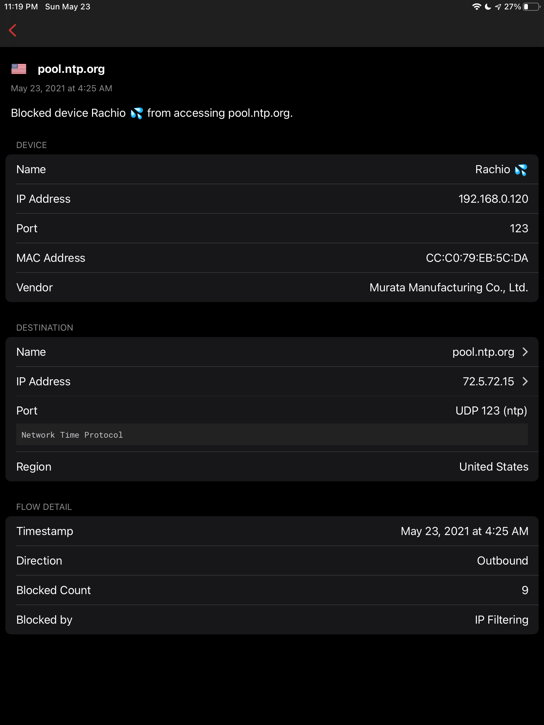The width and height of the screenshot is (544, 725).
Task: Tap the pool.ntp.org page title
Action: pos(71,69)
